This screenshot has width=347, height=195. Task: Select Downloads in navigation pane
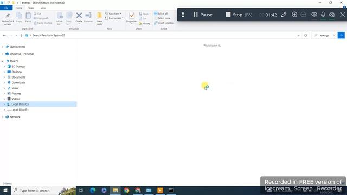(x=18, y=83)
